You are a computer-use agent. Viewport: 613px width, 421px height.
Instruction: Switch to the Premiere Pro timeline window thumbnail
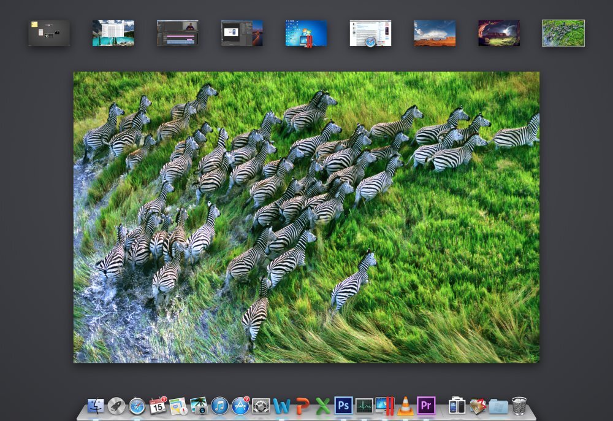pyautogui.click(x=178, y=32)
